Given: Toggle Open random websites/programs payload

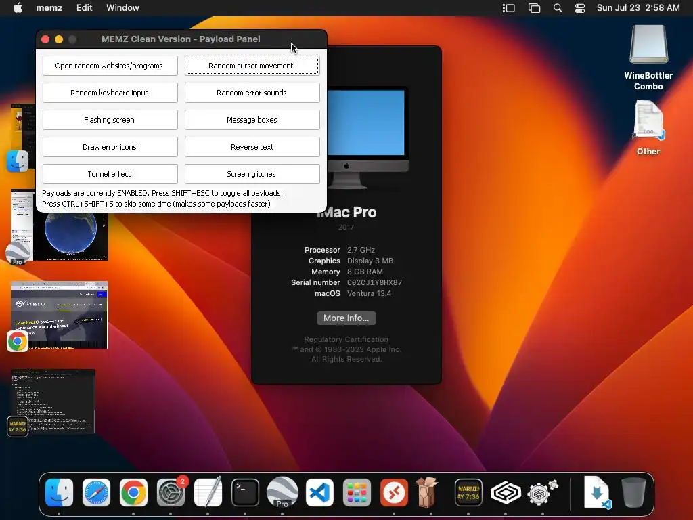Looking at the screenshot, I should 110,66.
